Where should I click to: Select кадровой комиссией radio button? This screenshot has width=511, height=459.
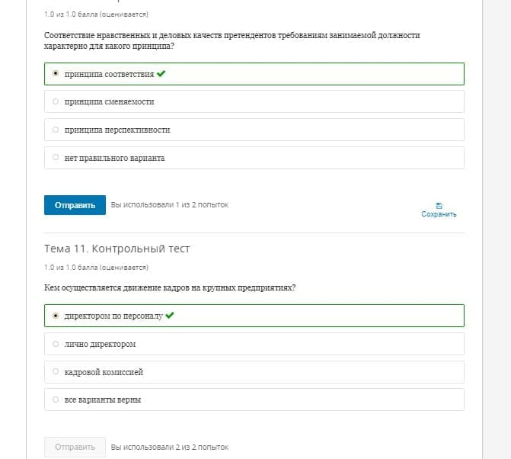point(56,371)
